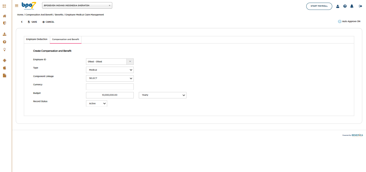Click Employee ID field 01test
The image size is (366, 172).
coord(106,62)
